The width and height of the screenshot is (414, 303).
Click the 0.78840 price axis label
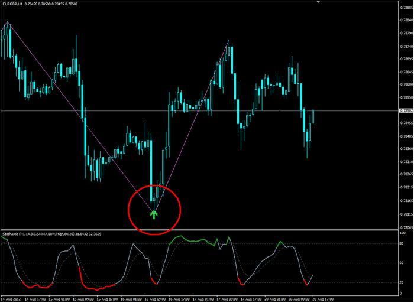pyautogui.click(x=407, y=20)
